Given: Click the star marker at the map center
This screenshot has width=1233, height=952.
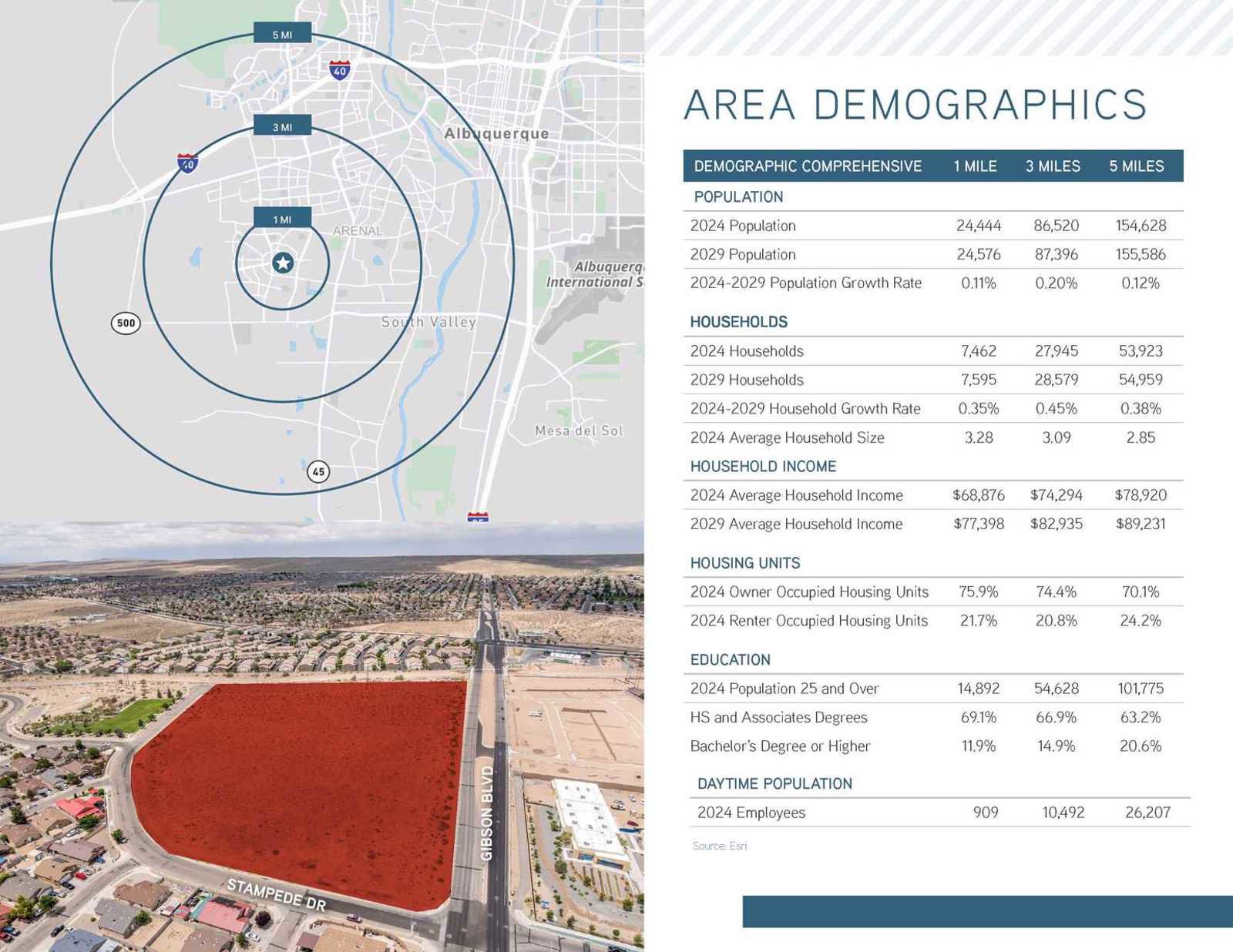Looking at the screenshot, I should point(283,263).
